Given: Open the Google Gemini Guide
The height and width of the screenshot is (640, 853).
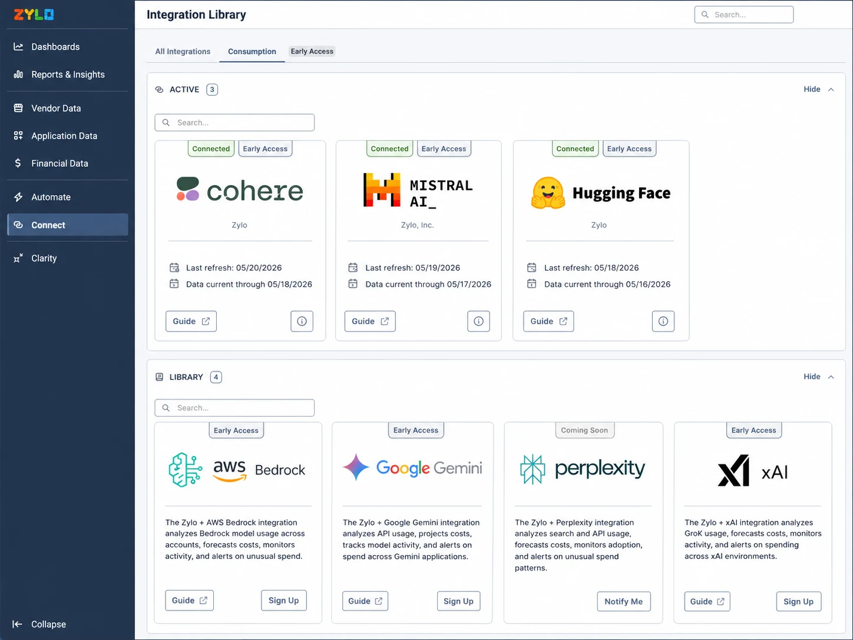Looking at the screenshot, I should [x=365, y=601].
